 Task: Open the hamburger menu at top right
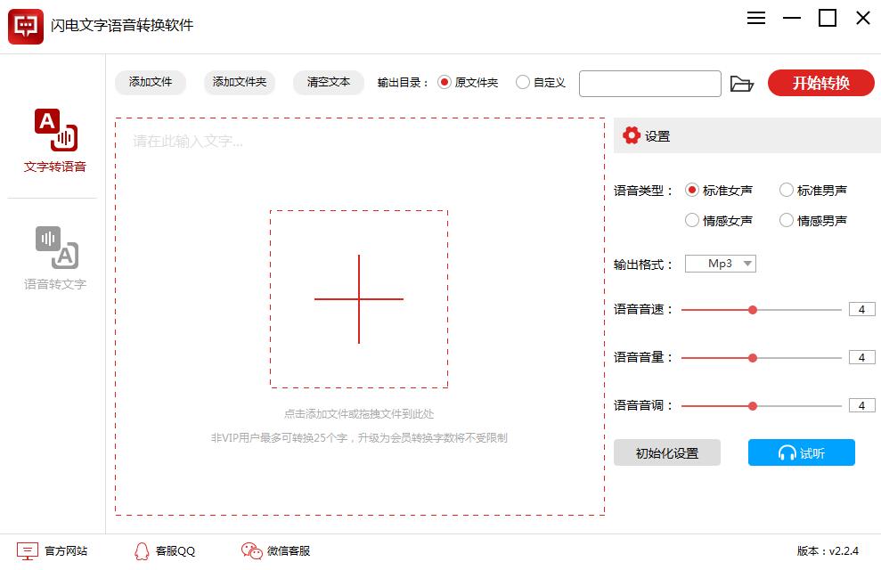(x=755, y=18)
